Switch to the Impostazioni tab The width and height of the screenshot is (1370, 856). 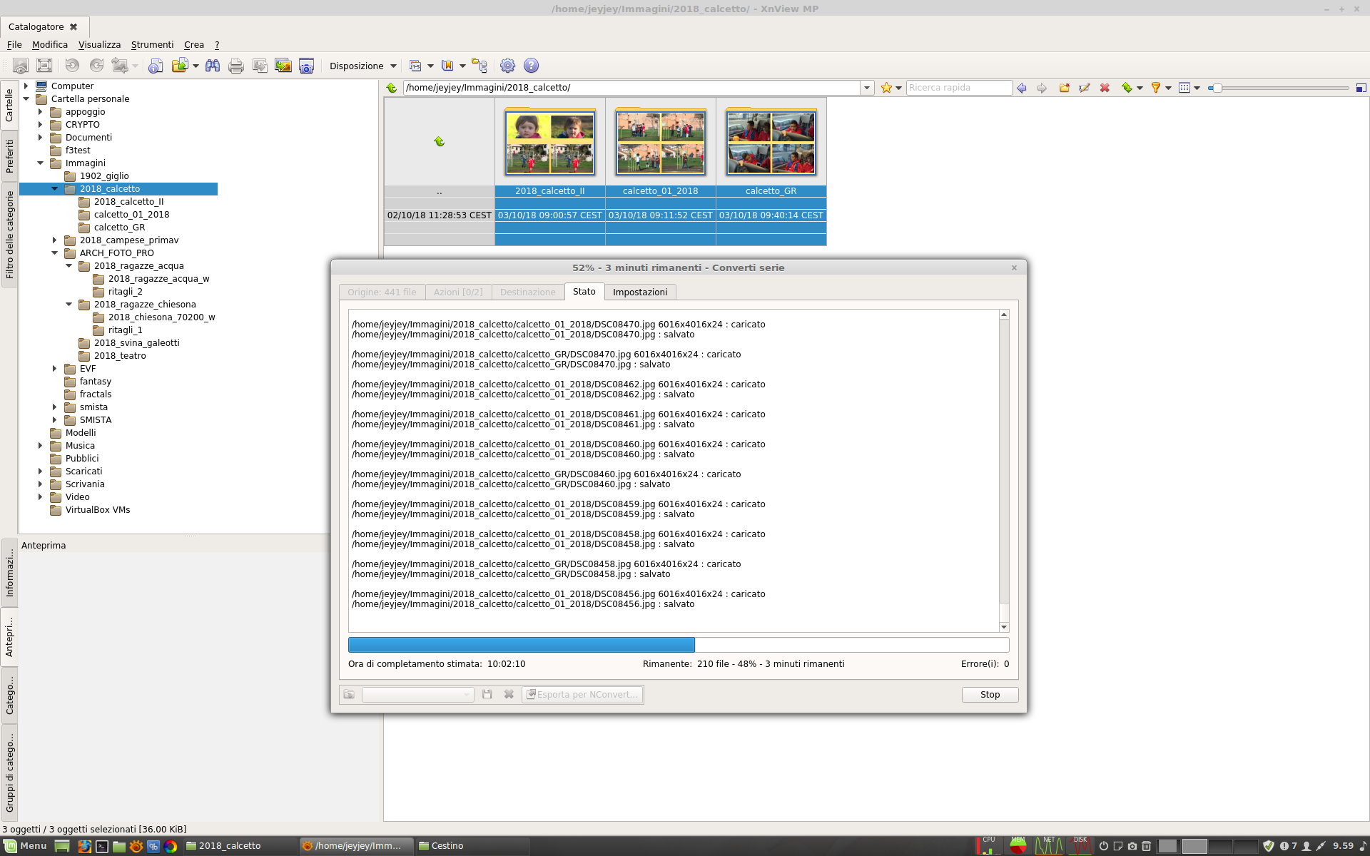pos(639,292)
